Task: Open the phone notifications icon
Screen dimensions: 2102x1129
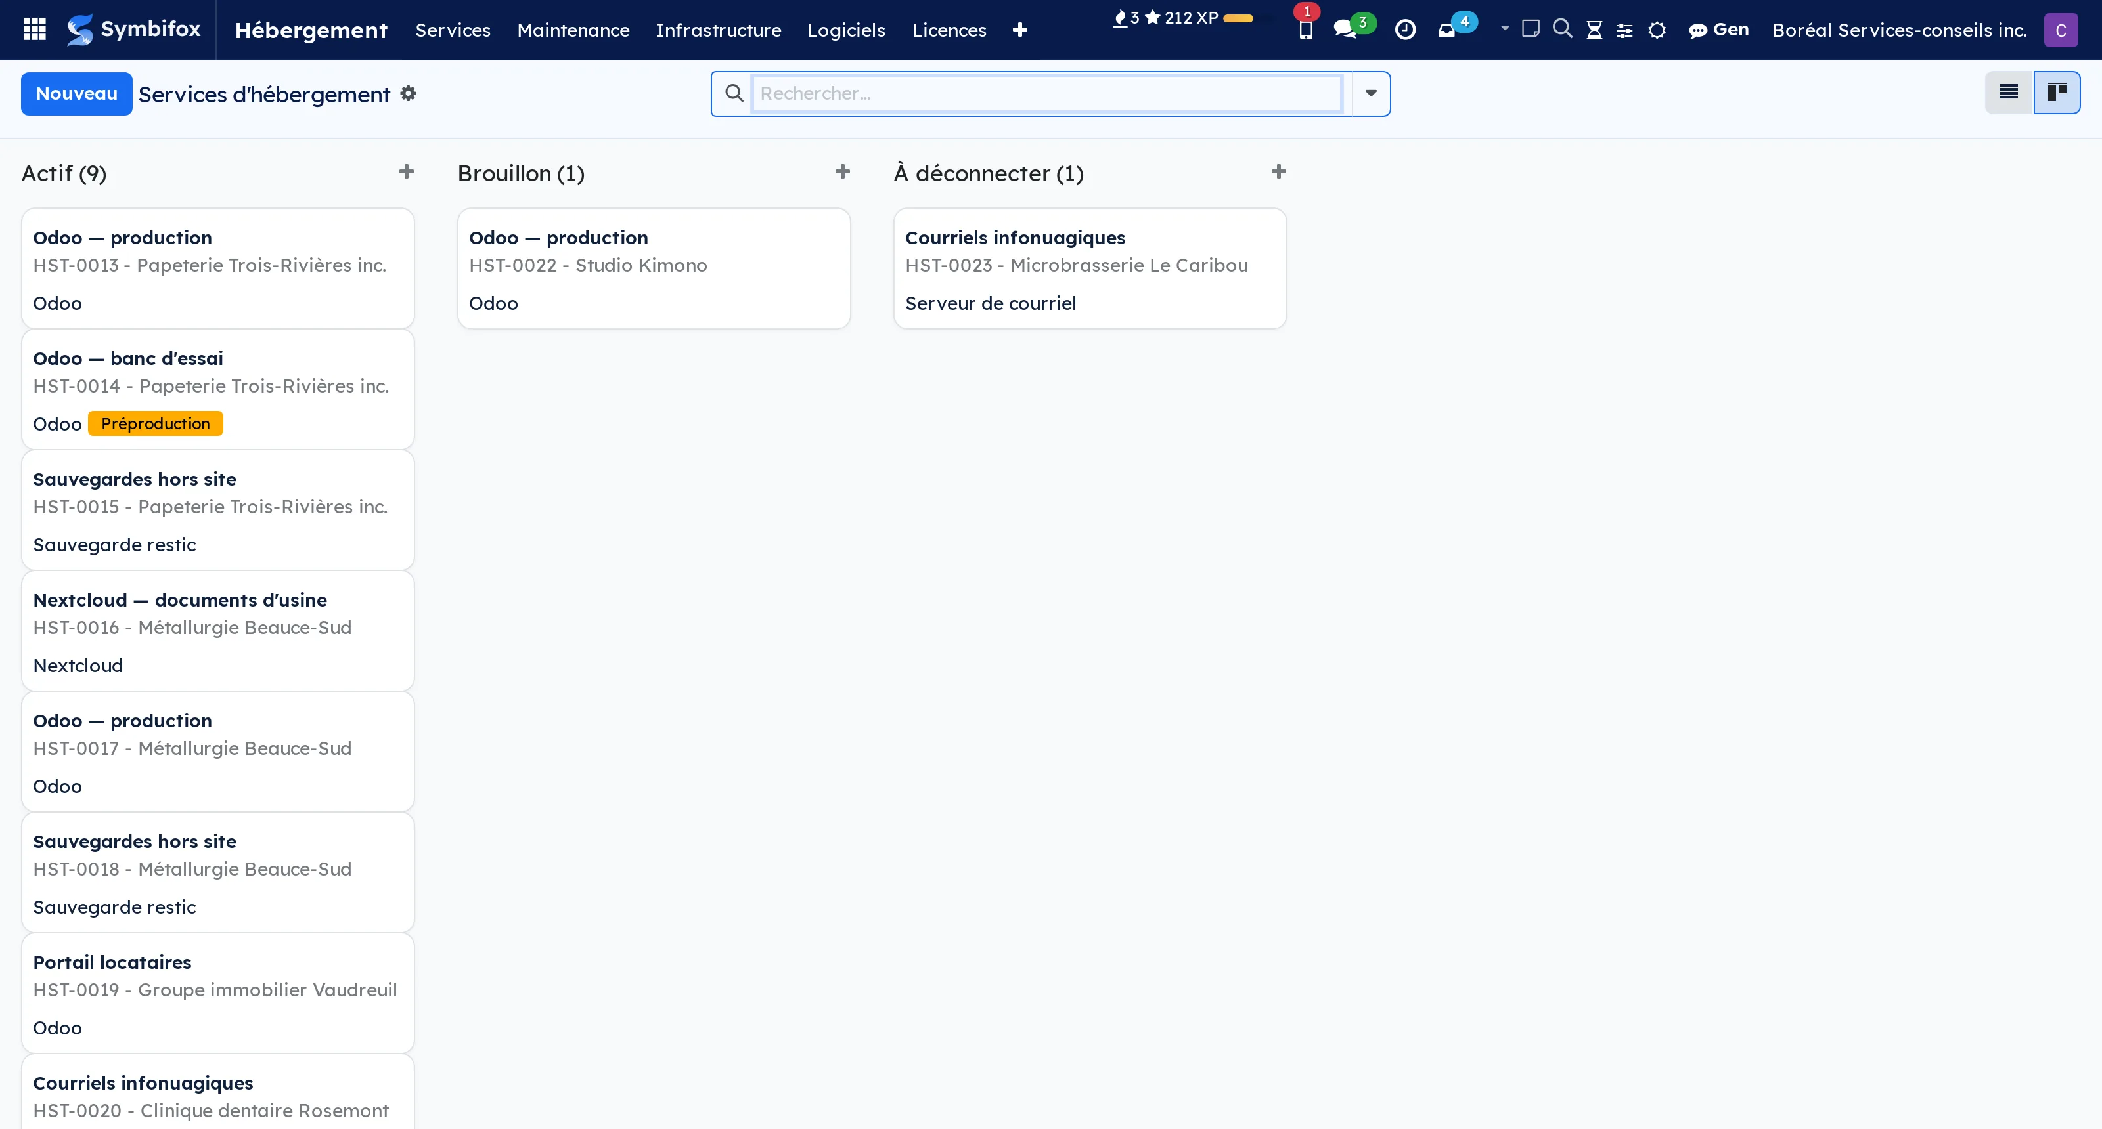Action: click(1306, 30)
